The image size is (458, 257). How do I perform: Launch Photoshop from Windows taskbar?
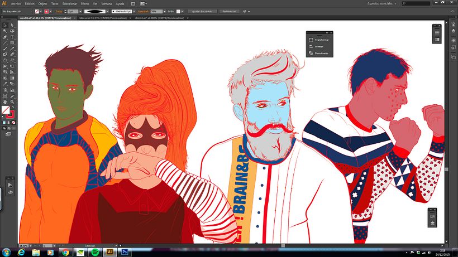(125, 252)
